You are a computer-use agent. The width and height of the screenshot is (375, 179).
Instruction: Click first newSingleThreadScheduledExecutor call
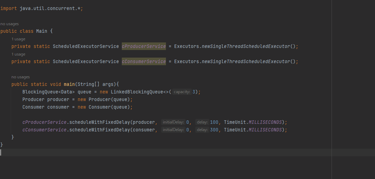246,46
